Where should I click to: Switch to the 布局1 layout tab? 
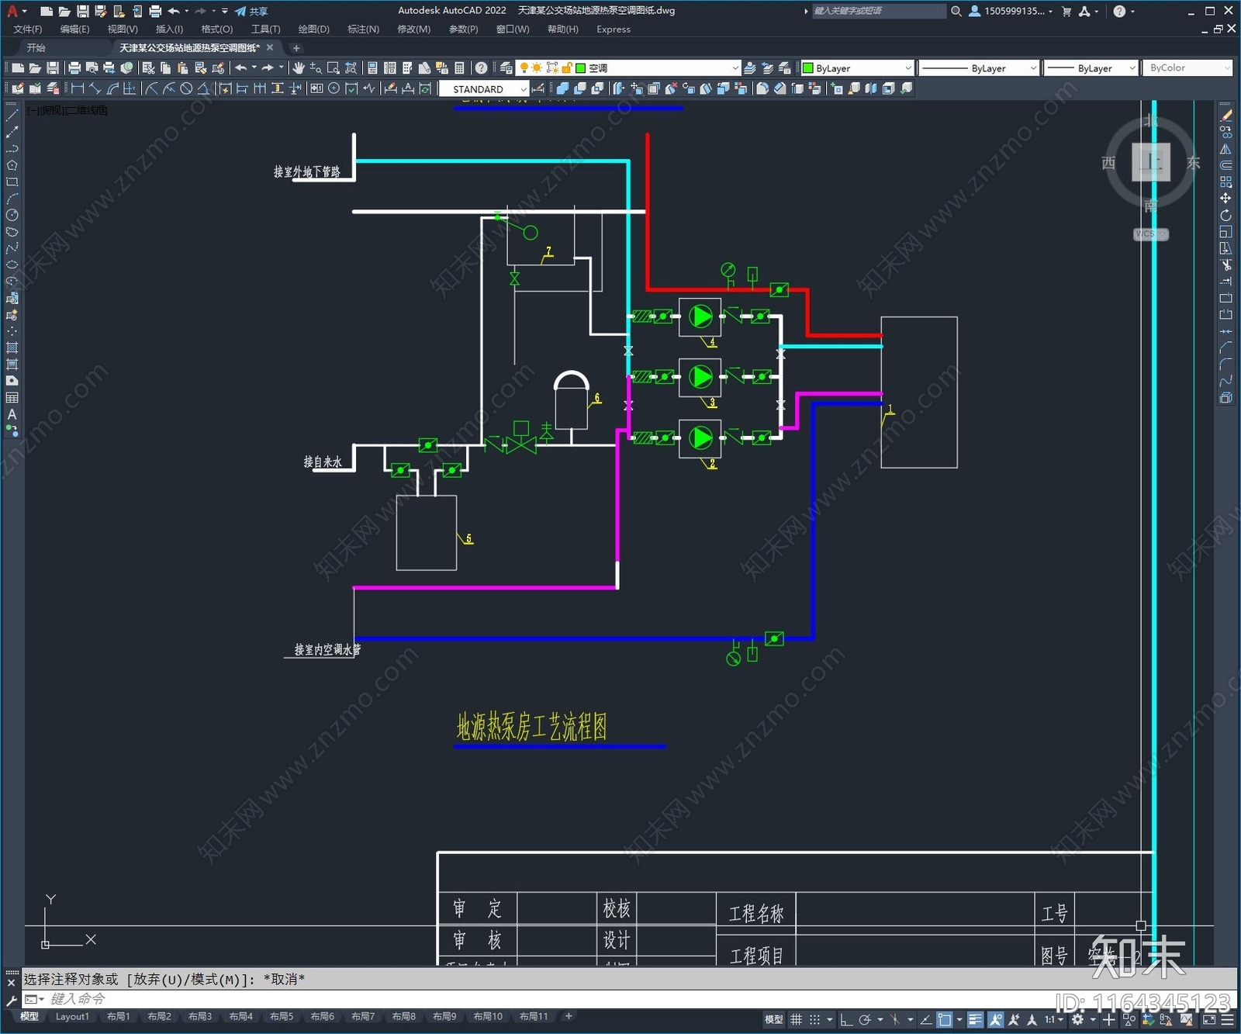tap(118, 1016)
